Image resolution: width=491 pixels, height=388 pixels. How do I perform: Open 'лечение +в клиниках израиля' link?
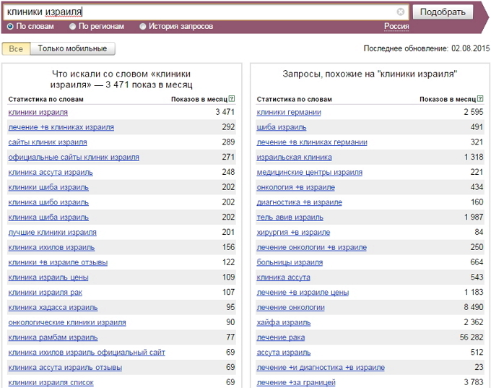[x=61, y=127]
